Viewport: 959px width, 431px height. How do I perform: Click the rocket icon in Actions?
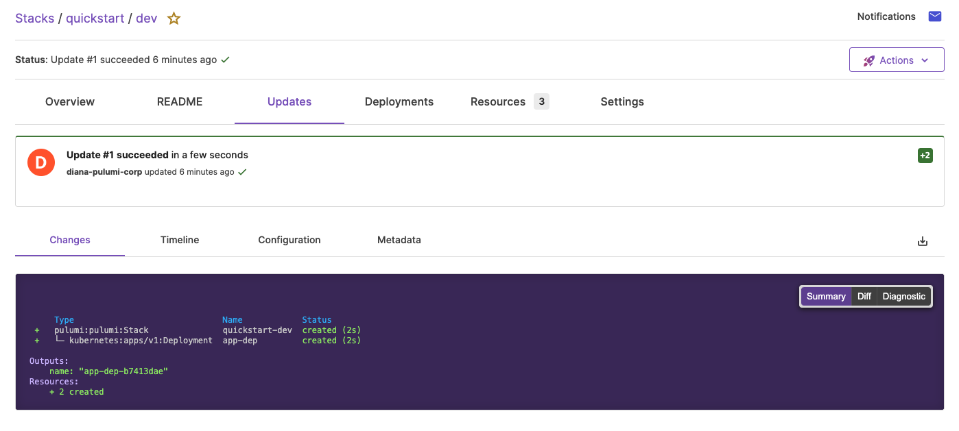[868, 60]
